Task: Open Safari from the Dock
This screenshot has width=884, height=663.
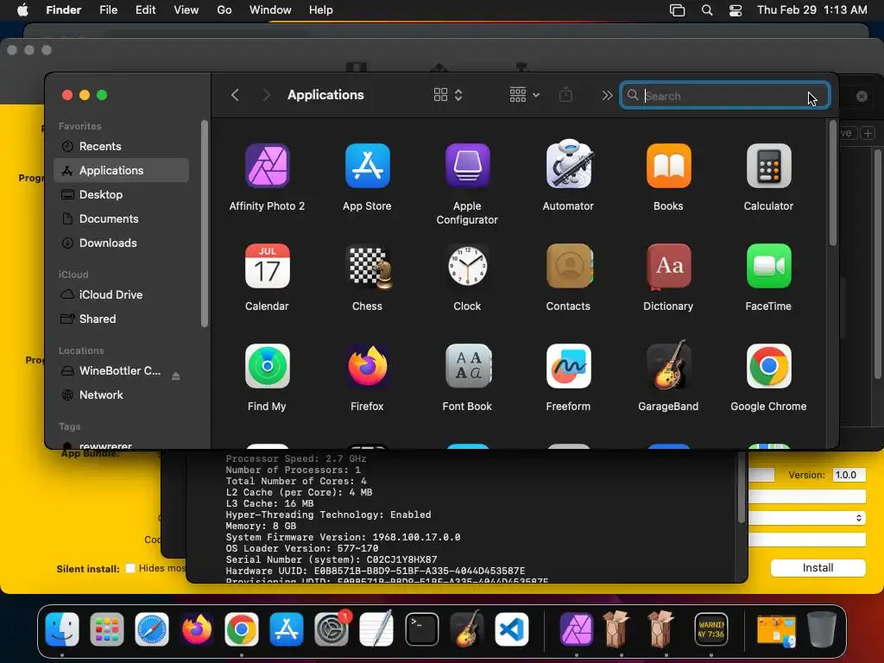Action: point(152,629)
